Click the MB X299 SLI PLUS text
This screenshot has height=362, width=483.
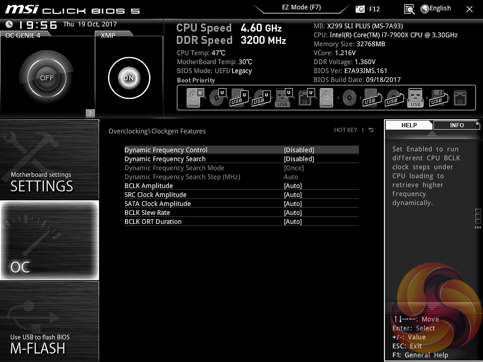(358, 26)
